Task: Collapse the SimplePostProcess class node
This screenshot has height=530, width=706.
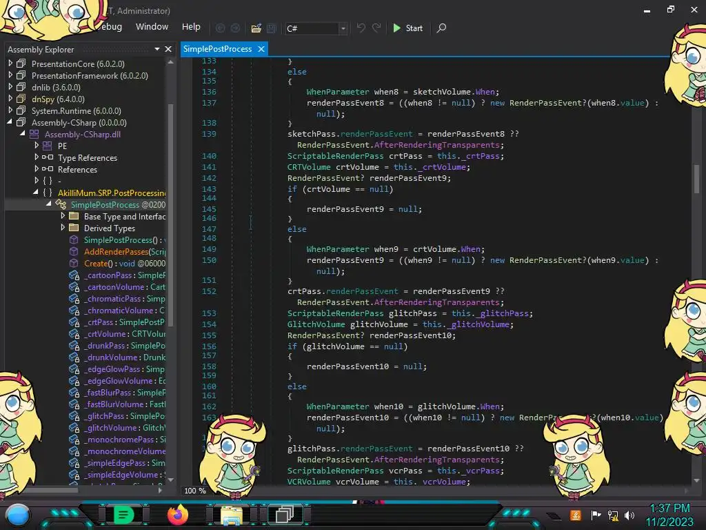Action: pos(49,204)
